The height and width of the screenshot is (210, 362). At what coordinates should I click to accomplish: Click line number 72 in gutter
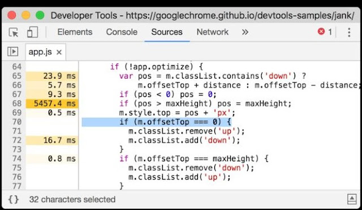point(16,140)
